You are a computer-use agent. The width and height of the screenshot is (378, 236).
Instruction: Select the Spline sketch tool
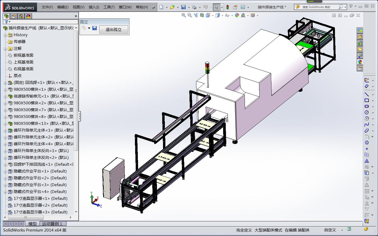[x=367, y=124]
